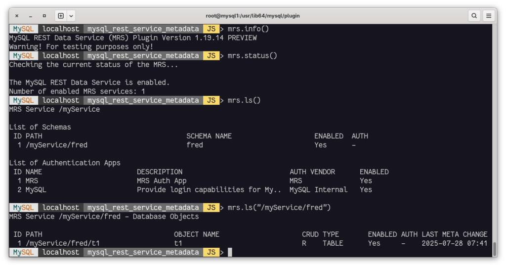Expand the new tab options dropdown arrow

click(71, 15)
